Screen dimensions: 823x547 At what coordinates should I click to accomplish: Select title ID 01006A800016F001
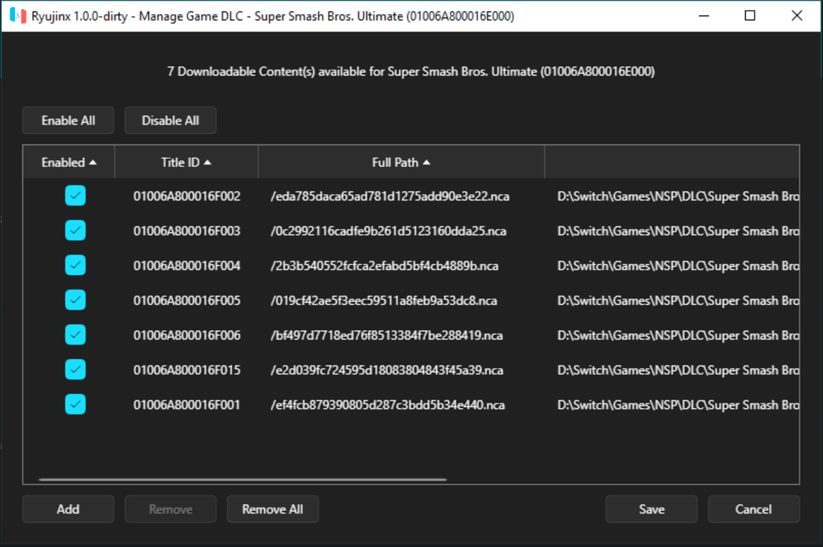[x=187, y=405]
